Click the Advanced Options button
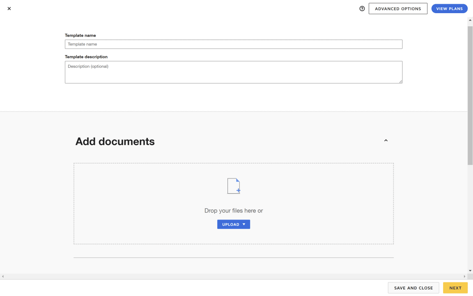 click(398, 8)
